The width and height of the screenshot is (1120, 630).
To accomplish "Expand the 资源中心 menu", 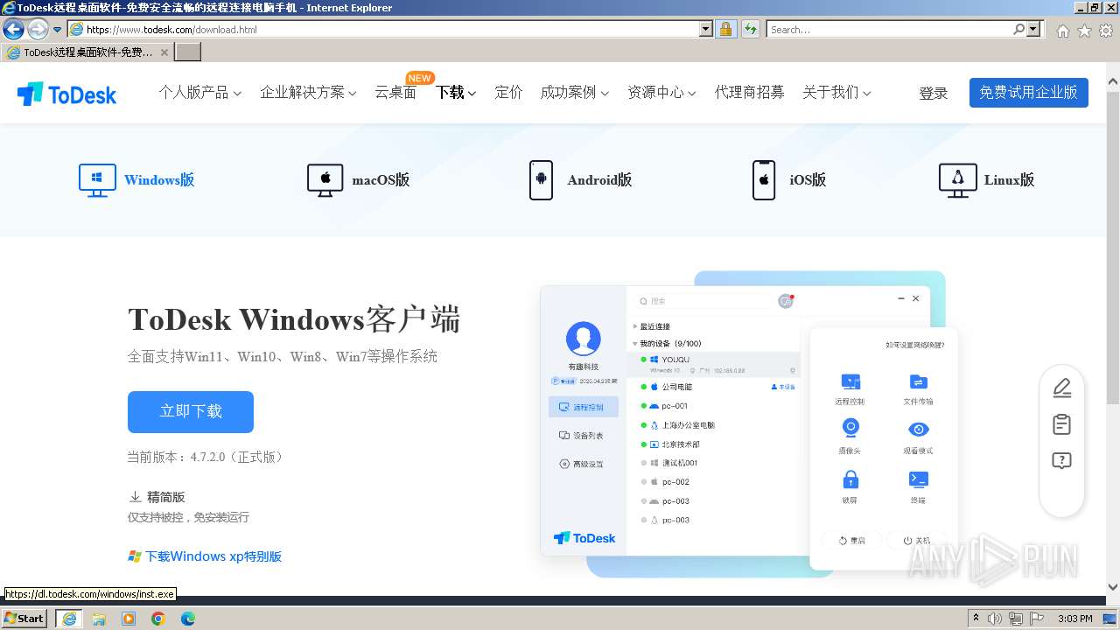I will pyautogui.click(x=661, y=92).
